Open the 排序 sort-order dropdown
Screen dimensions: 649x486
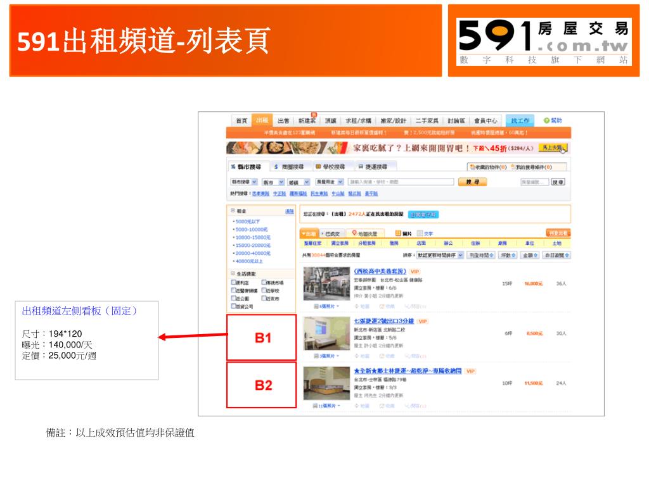point(440,256)
